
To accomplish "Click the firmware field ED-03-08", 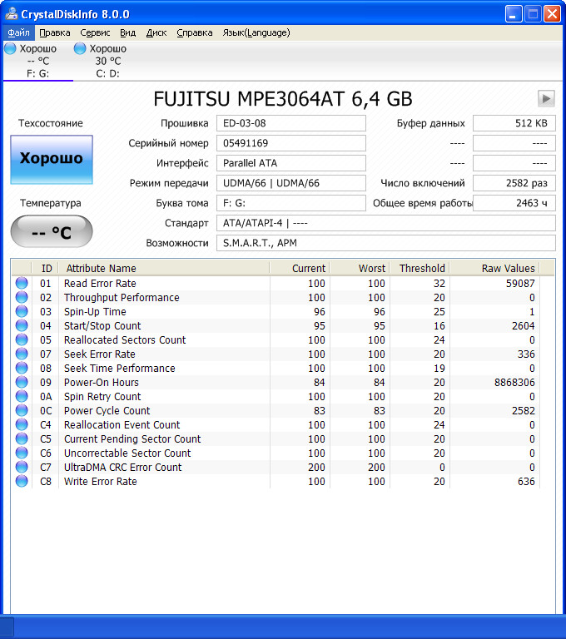I will (x=291, y=123).
